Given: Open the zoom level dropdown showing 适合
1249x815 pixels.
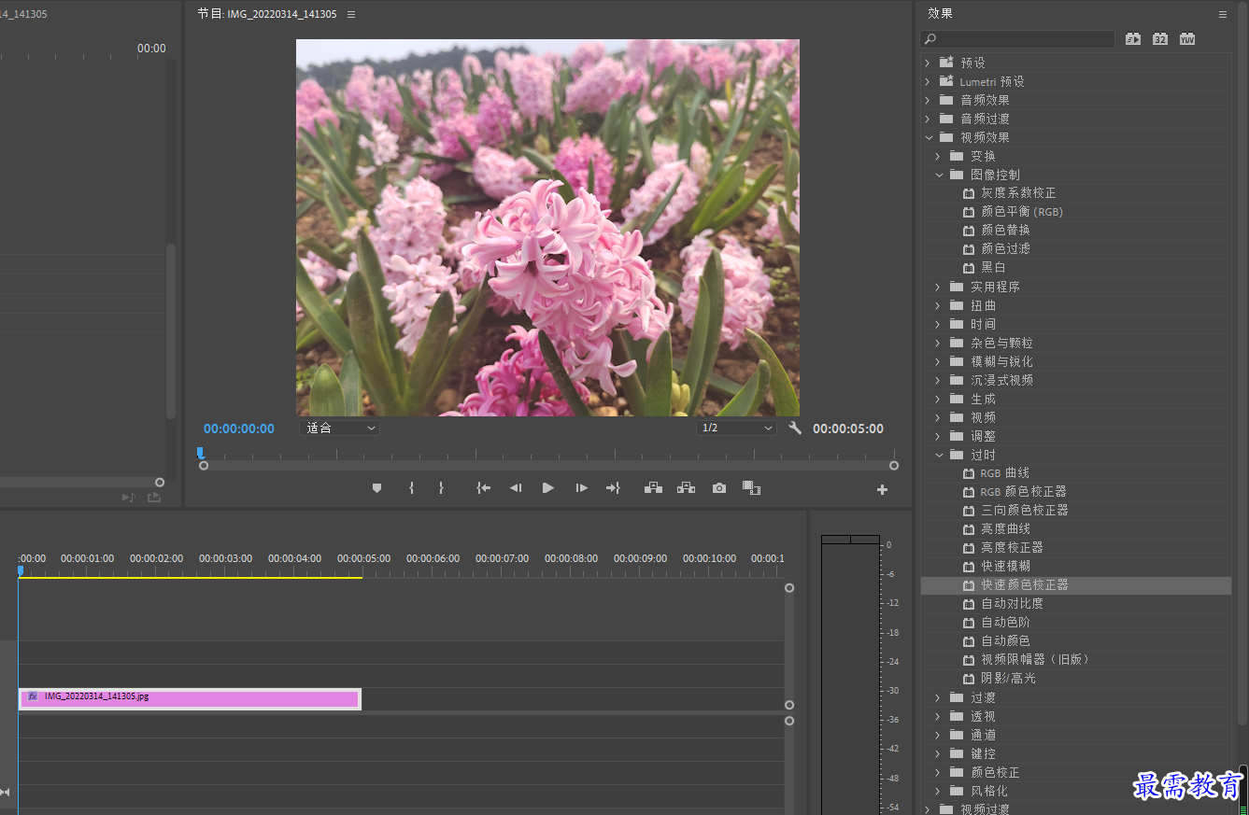Looking at the screenshot, I should coord(340,429).
